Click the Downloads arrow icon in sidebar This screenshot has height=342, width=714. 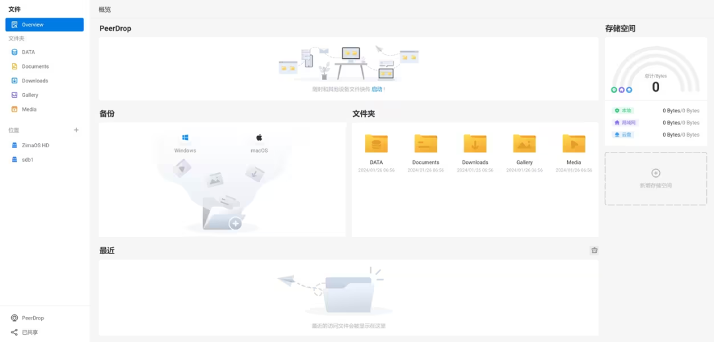(14, 81)
